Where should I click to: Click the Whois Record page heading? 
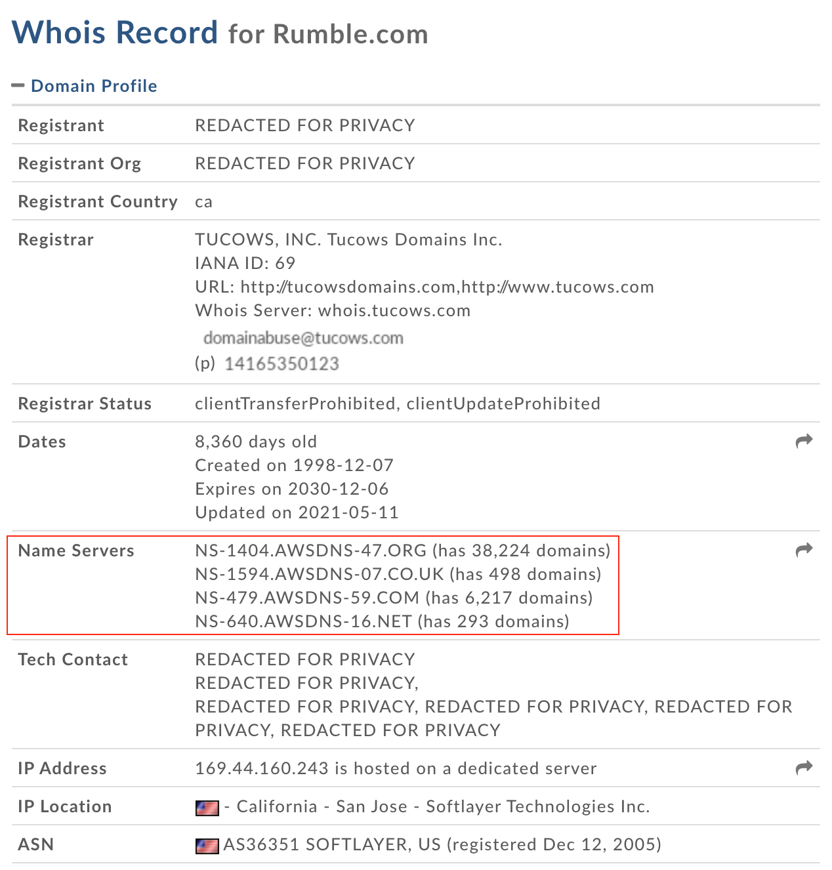pyautogui.click(x=115, y=33)
